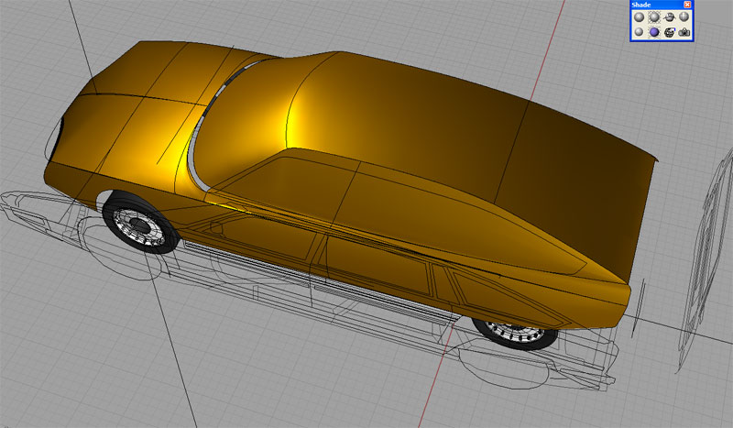Click the plain gray sphere Shade icon

click(x=639, y=17)
